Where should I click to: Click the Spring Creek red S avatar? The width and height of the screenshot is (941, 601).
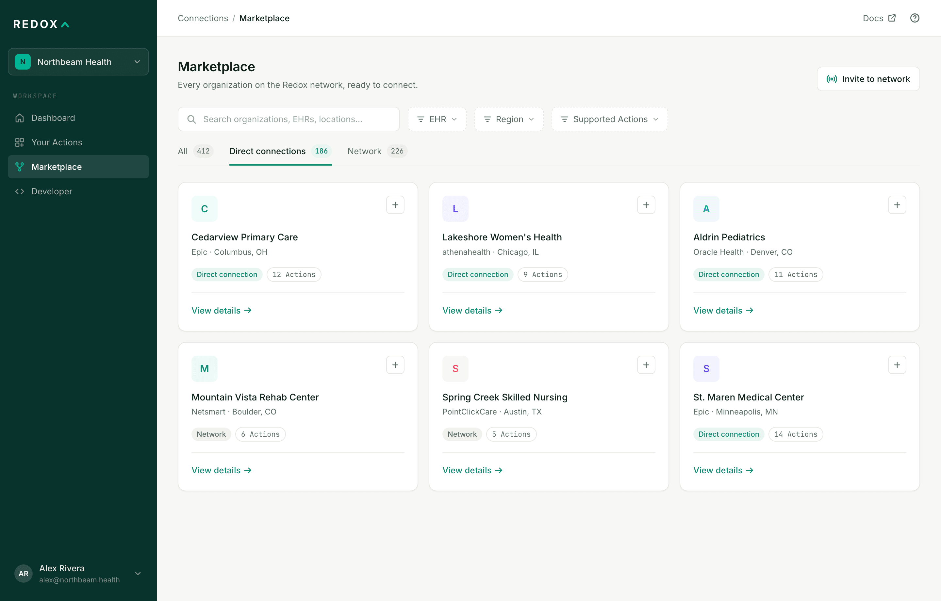coord(455,368)
